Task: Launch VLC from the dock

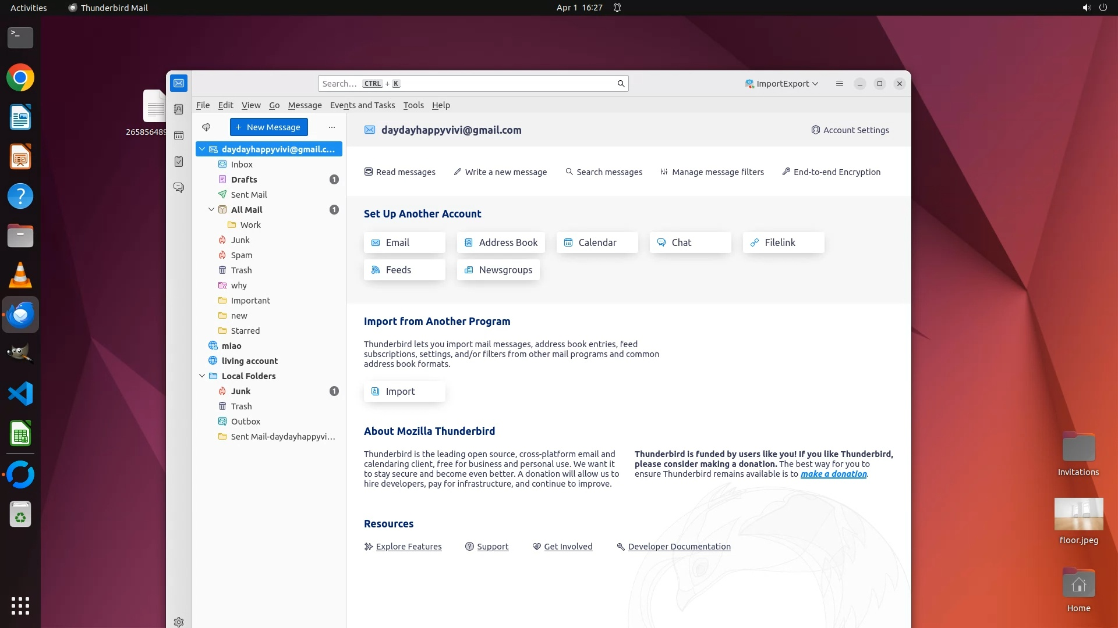Action: coord(20,275)
